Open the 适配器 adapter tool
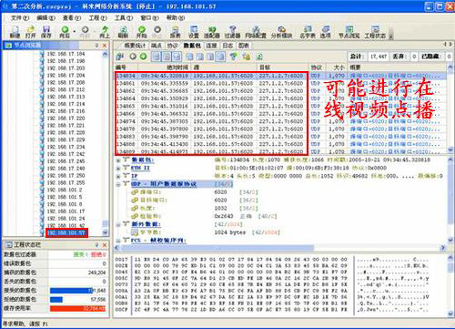Image resolution: width=455 pixels, height=329 pixels. pyautogui.click(x=212, y=32)
